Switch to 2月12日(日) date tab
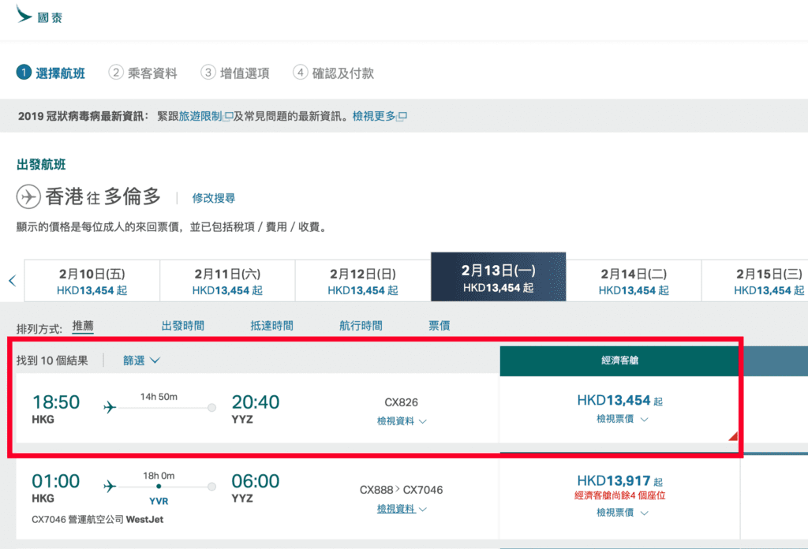This screenshot has width=808, height=549. 362,281
